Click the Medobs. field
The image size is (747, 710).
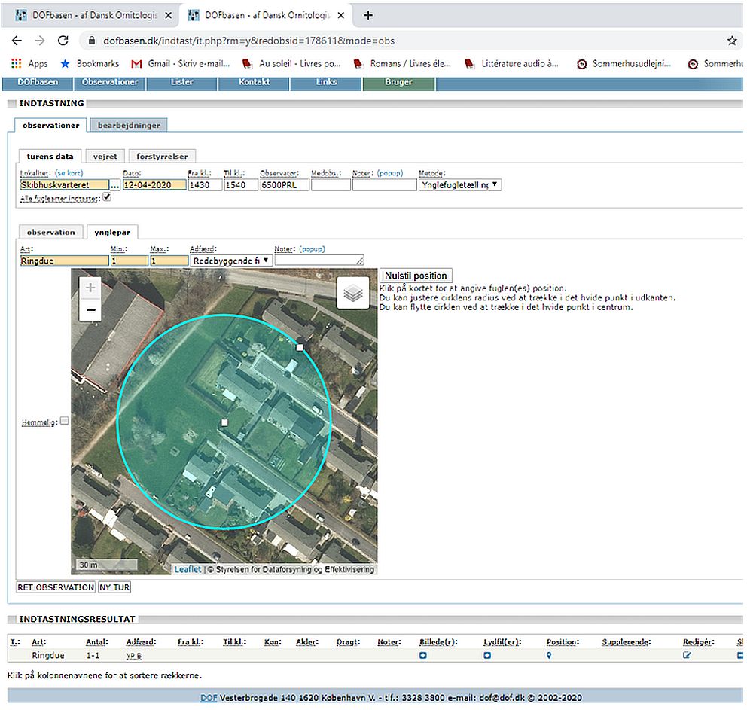331,184
